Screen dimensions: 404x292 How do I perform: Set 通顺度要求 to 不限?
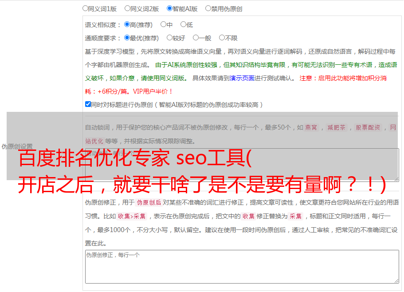222,38
